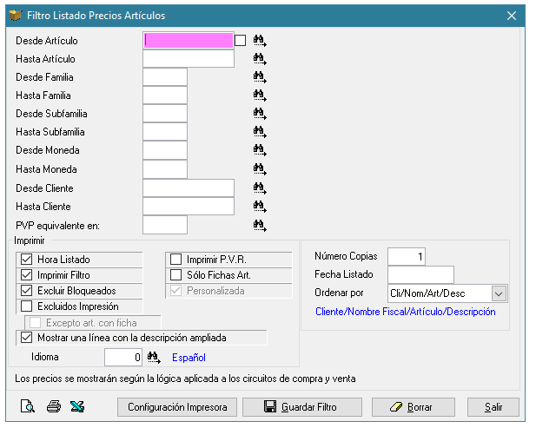Open search binoculars for Hasta Familia

pos(259,95)
